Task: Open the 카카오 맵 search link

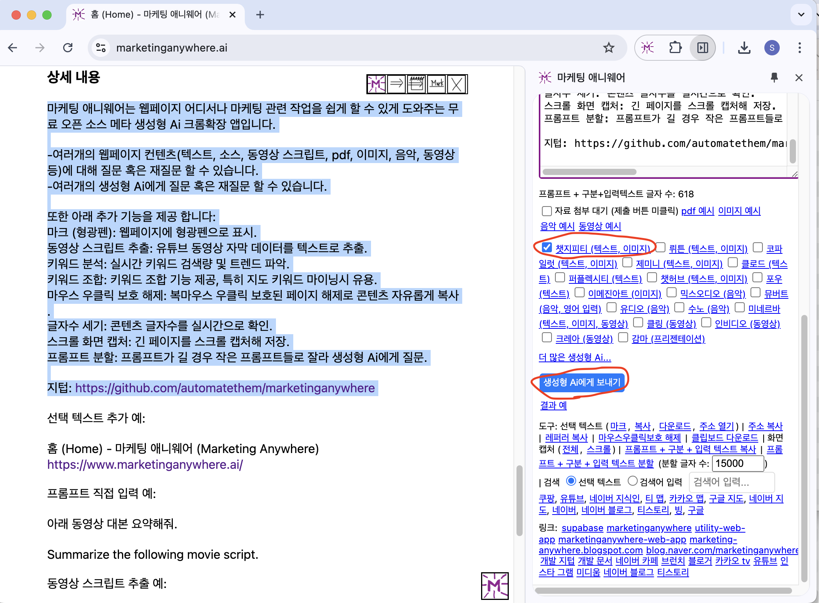Action: pyautogui.click(x=686, y=498)
